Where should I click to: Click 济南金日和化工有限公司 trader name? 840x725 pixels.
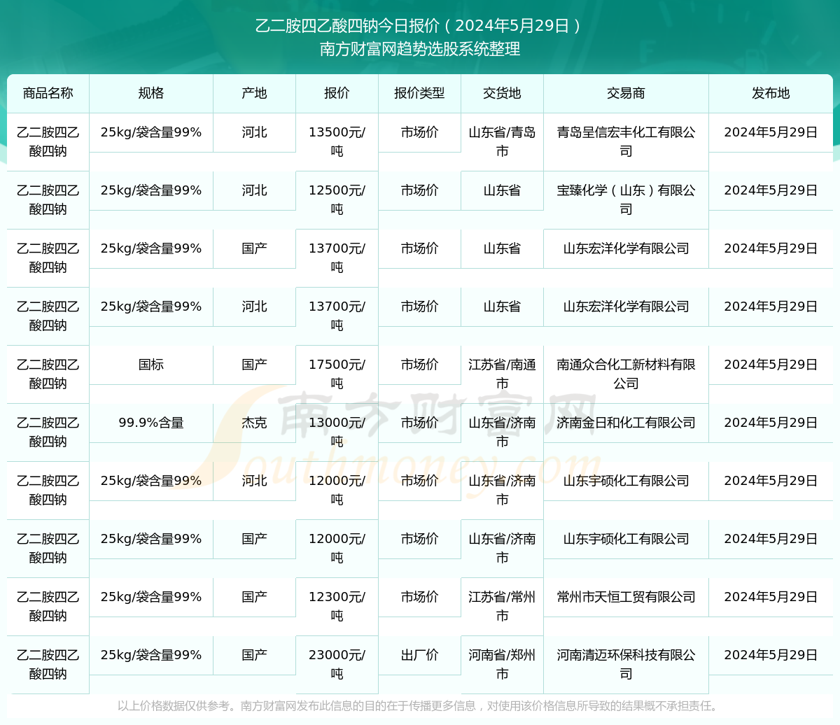(x=626, y=423)
